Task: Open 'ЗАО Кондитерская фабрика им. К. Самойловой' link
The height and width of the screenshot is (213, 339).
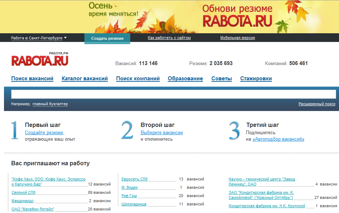Action: pyautogui.click(x=261, y=195)
